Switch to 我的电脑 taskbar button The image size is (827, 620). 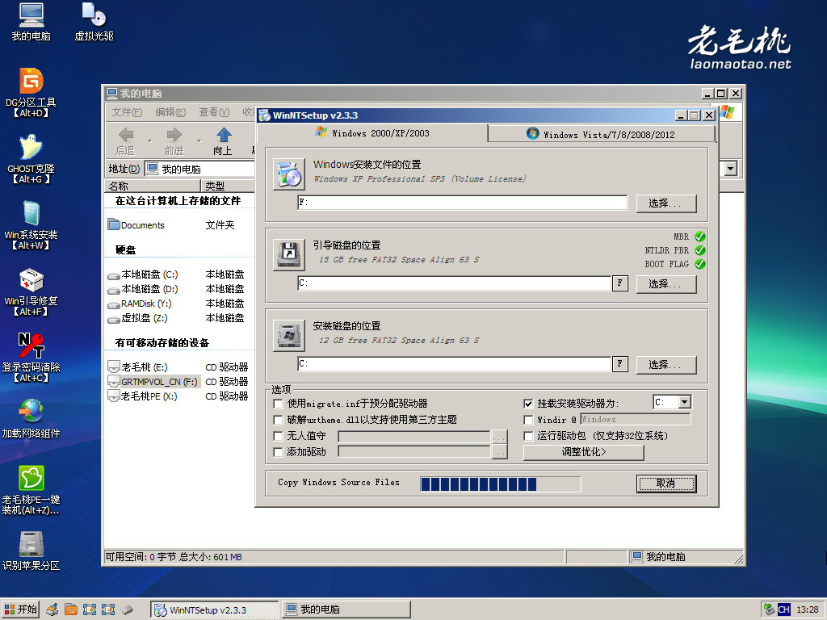coord(346,610)
